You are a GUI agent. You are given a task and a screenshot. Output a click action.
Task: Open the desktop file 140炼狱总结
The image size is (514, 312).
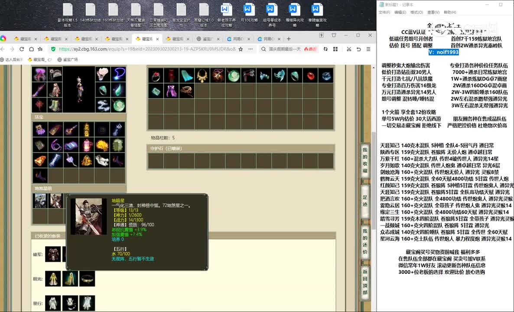point(90,13)
